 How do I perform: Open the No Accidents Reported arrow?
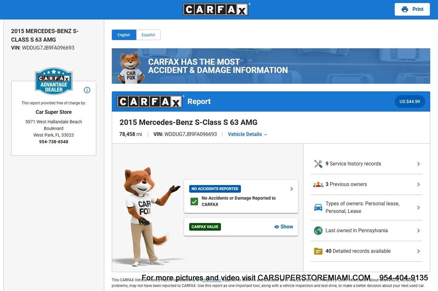click(x=292, y=189)
